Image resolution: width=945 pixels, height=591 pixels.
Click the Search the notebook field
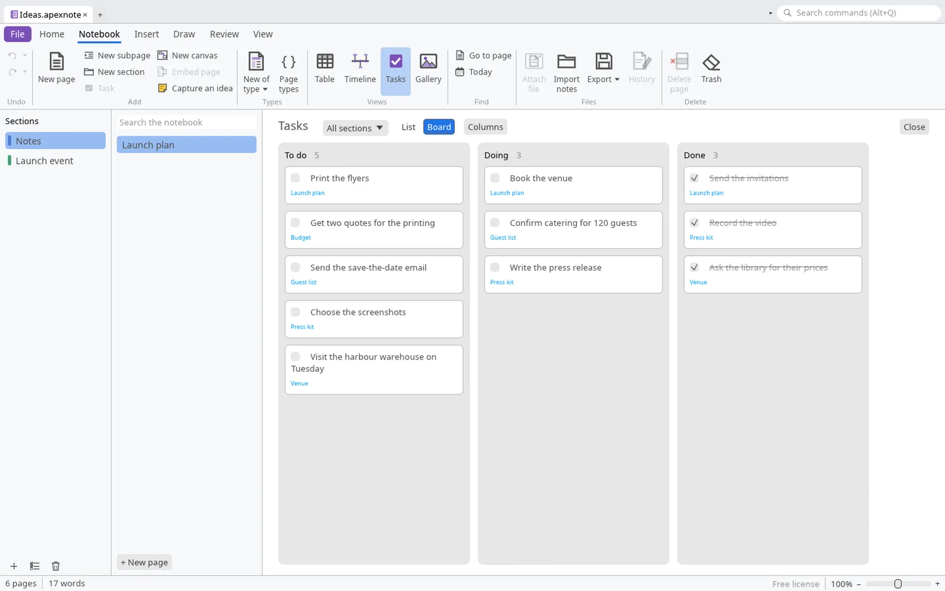tap(187, 122)
